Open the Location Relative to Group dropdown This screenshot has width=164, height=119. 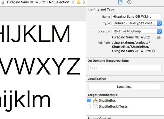point(136,31)
